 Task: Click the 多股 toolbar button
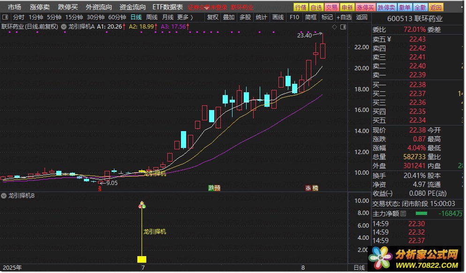click(245, 17)
